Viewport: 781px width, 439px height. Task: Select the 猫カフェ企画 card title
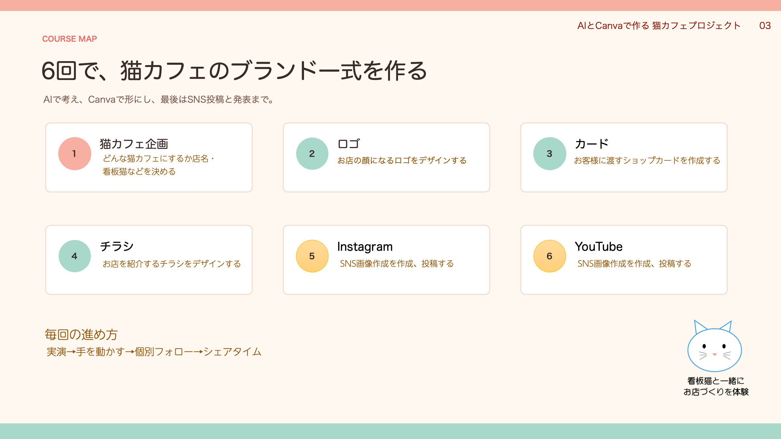(134, 144)
